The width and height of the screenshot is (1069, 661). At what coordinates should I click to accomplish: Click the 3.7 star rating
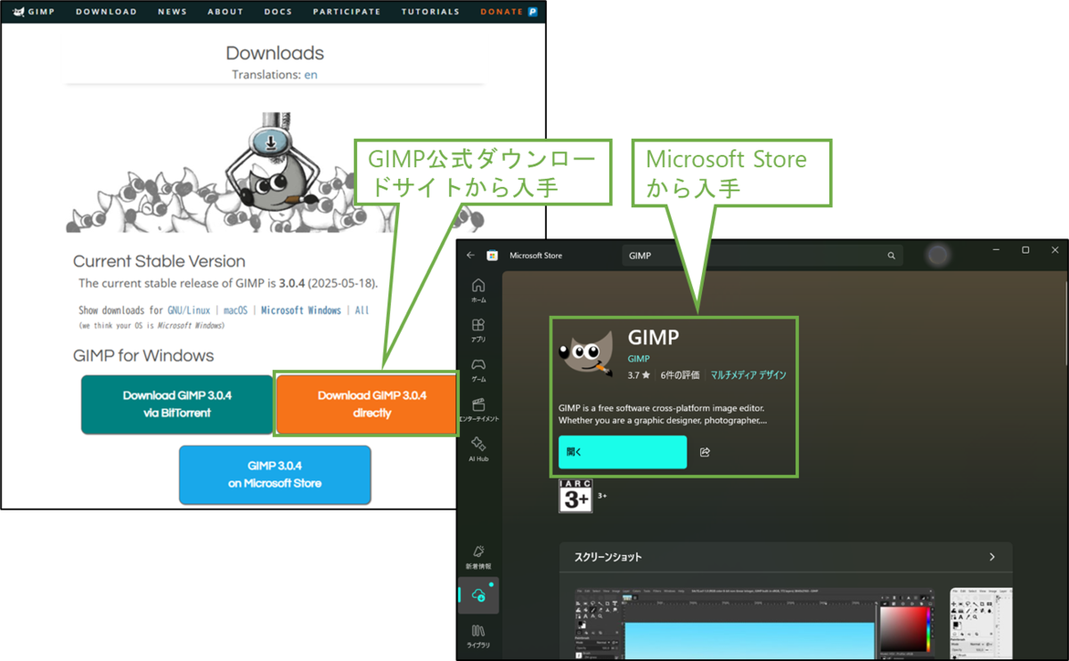pyautogui.click(x=639, y=375)
